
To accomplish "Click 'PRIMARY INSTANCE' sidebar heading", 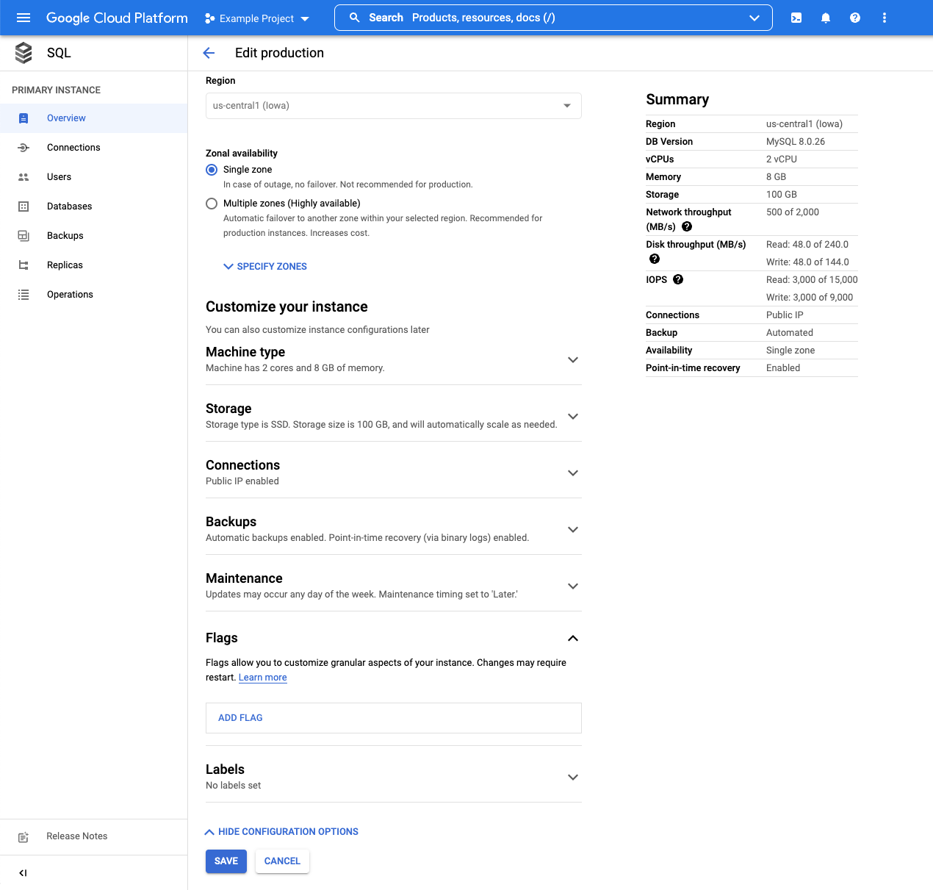I will click(x=56, y=90).
